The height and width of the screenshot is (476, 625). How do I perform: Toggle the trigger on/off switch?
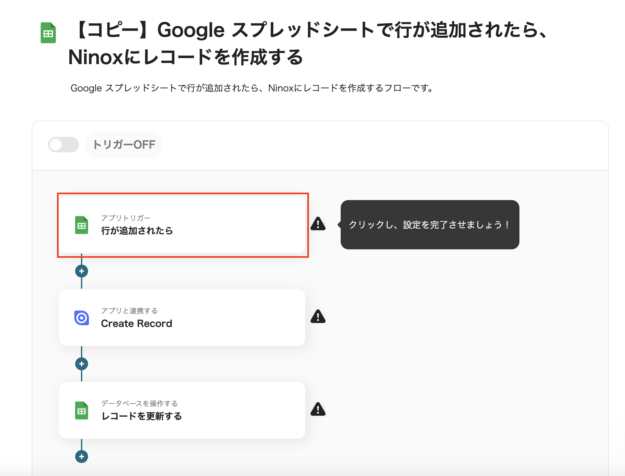click(x=63, y=145)
